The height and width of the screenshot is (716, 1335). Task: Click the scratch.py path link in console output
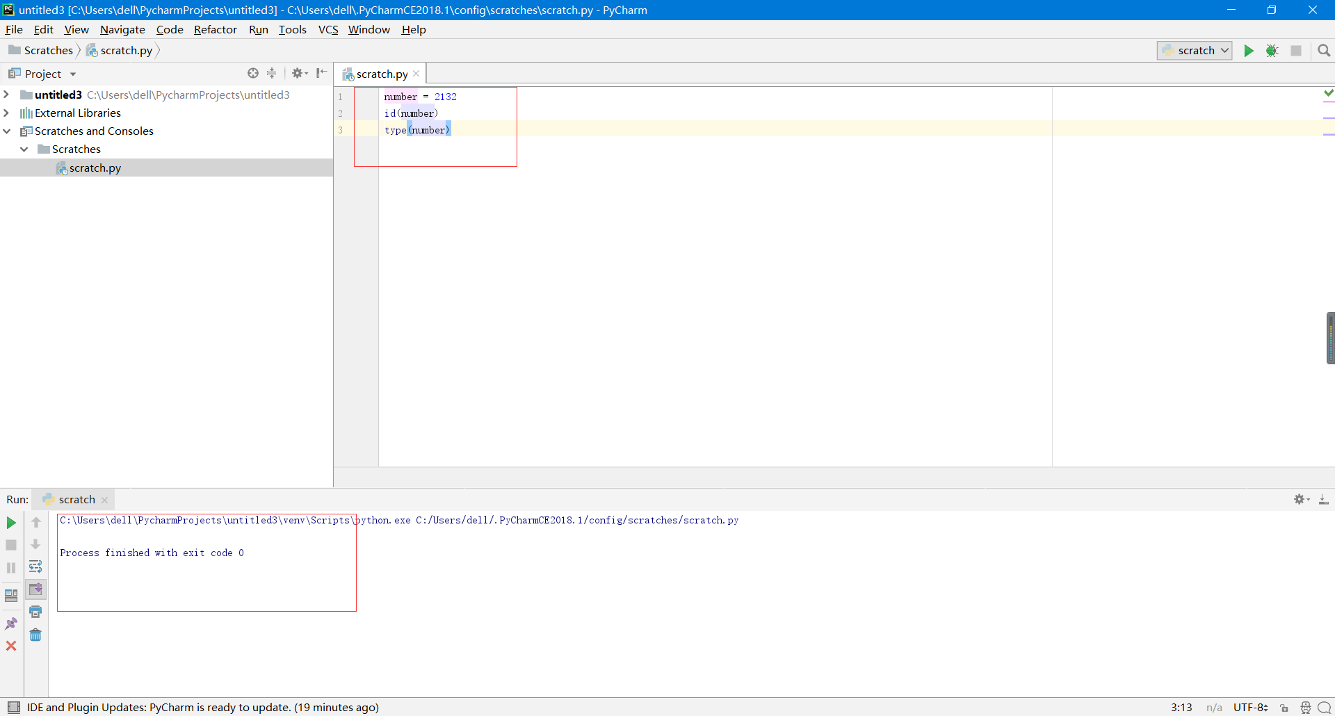(x=577, y=520)
